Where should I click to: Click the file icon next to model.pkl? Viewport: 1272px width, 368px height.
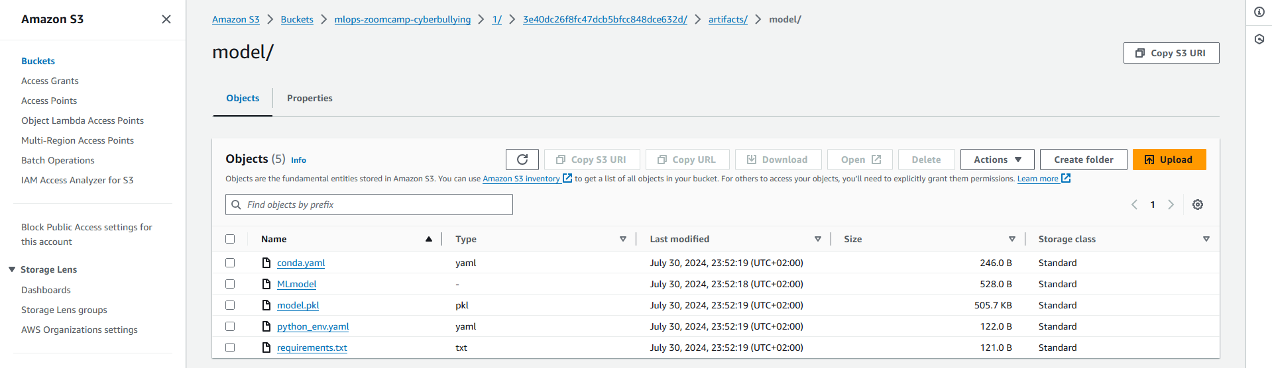266,305
